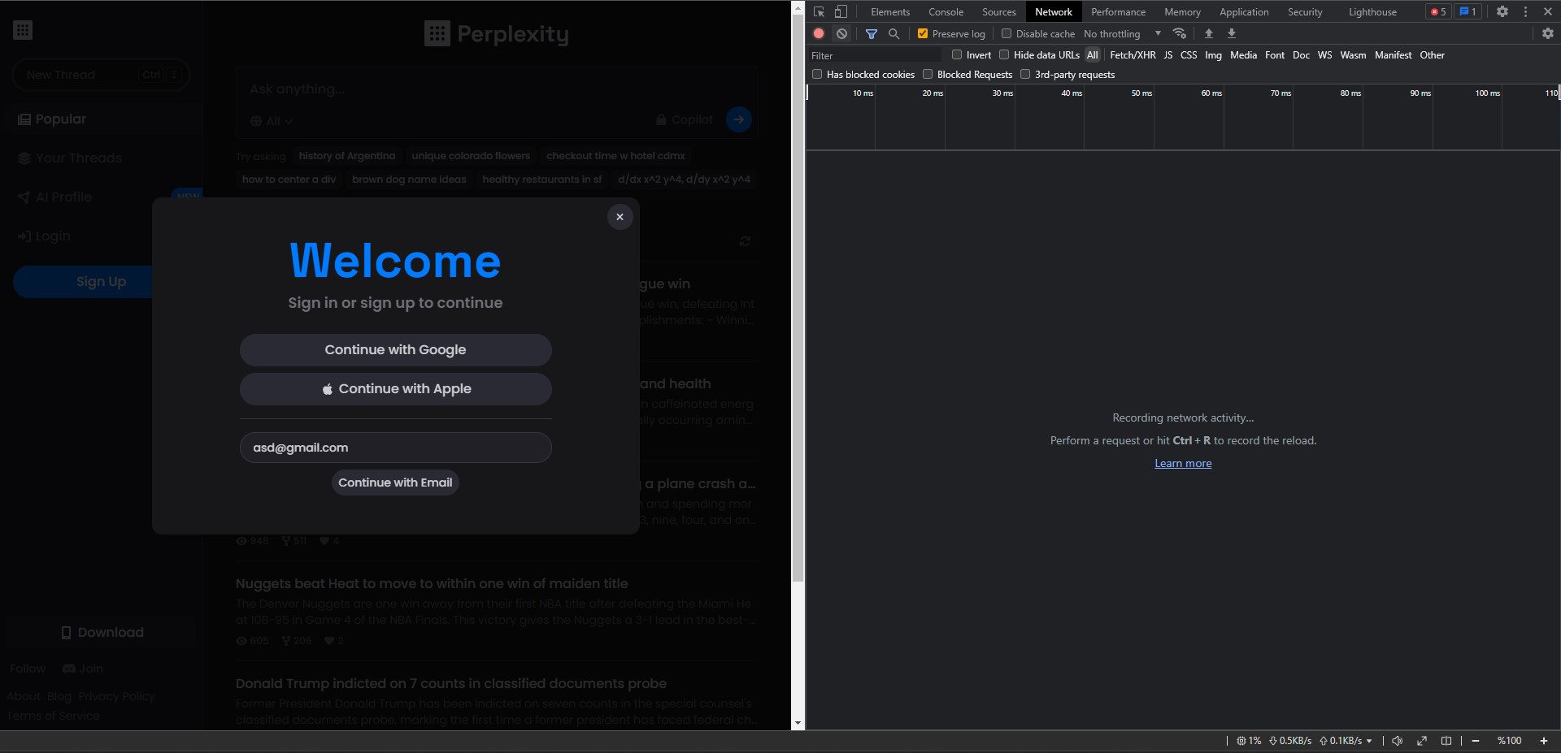Filter requests by Fetch/XHR
Screen dimensions: 1561x753
click(1133, 54)
